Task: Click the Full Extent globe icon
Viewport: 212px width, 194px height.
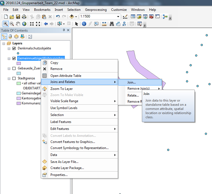Action: [24, 24]
